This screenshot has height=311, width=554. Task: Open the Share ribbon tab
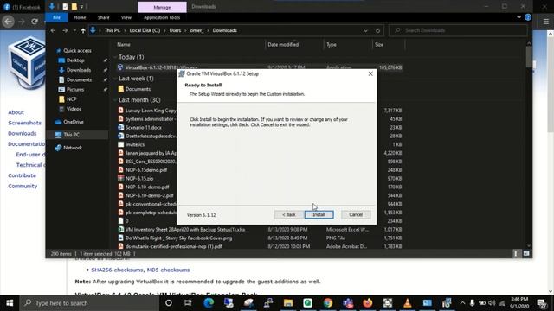pos(104,17)
